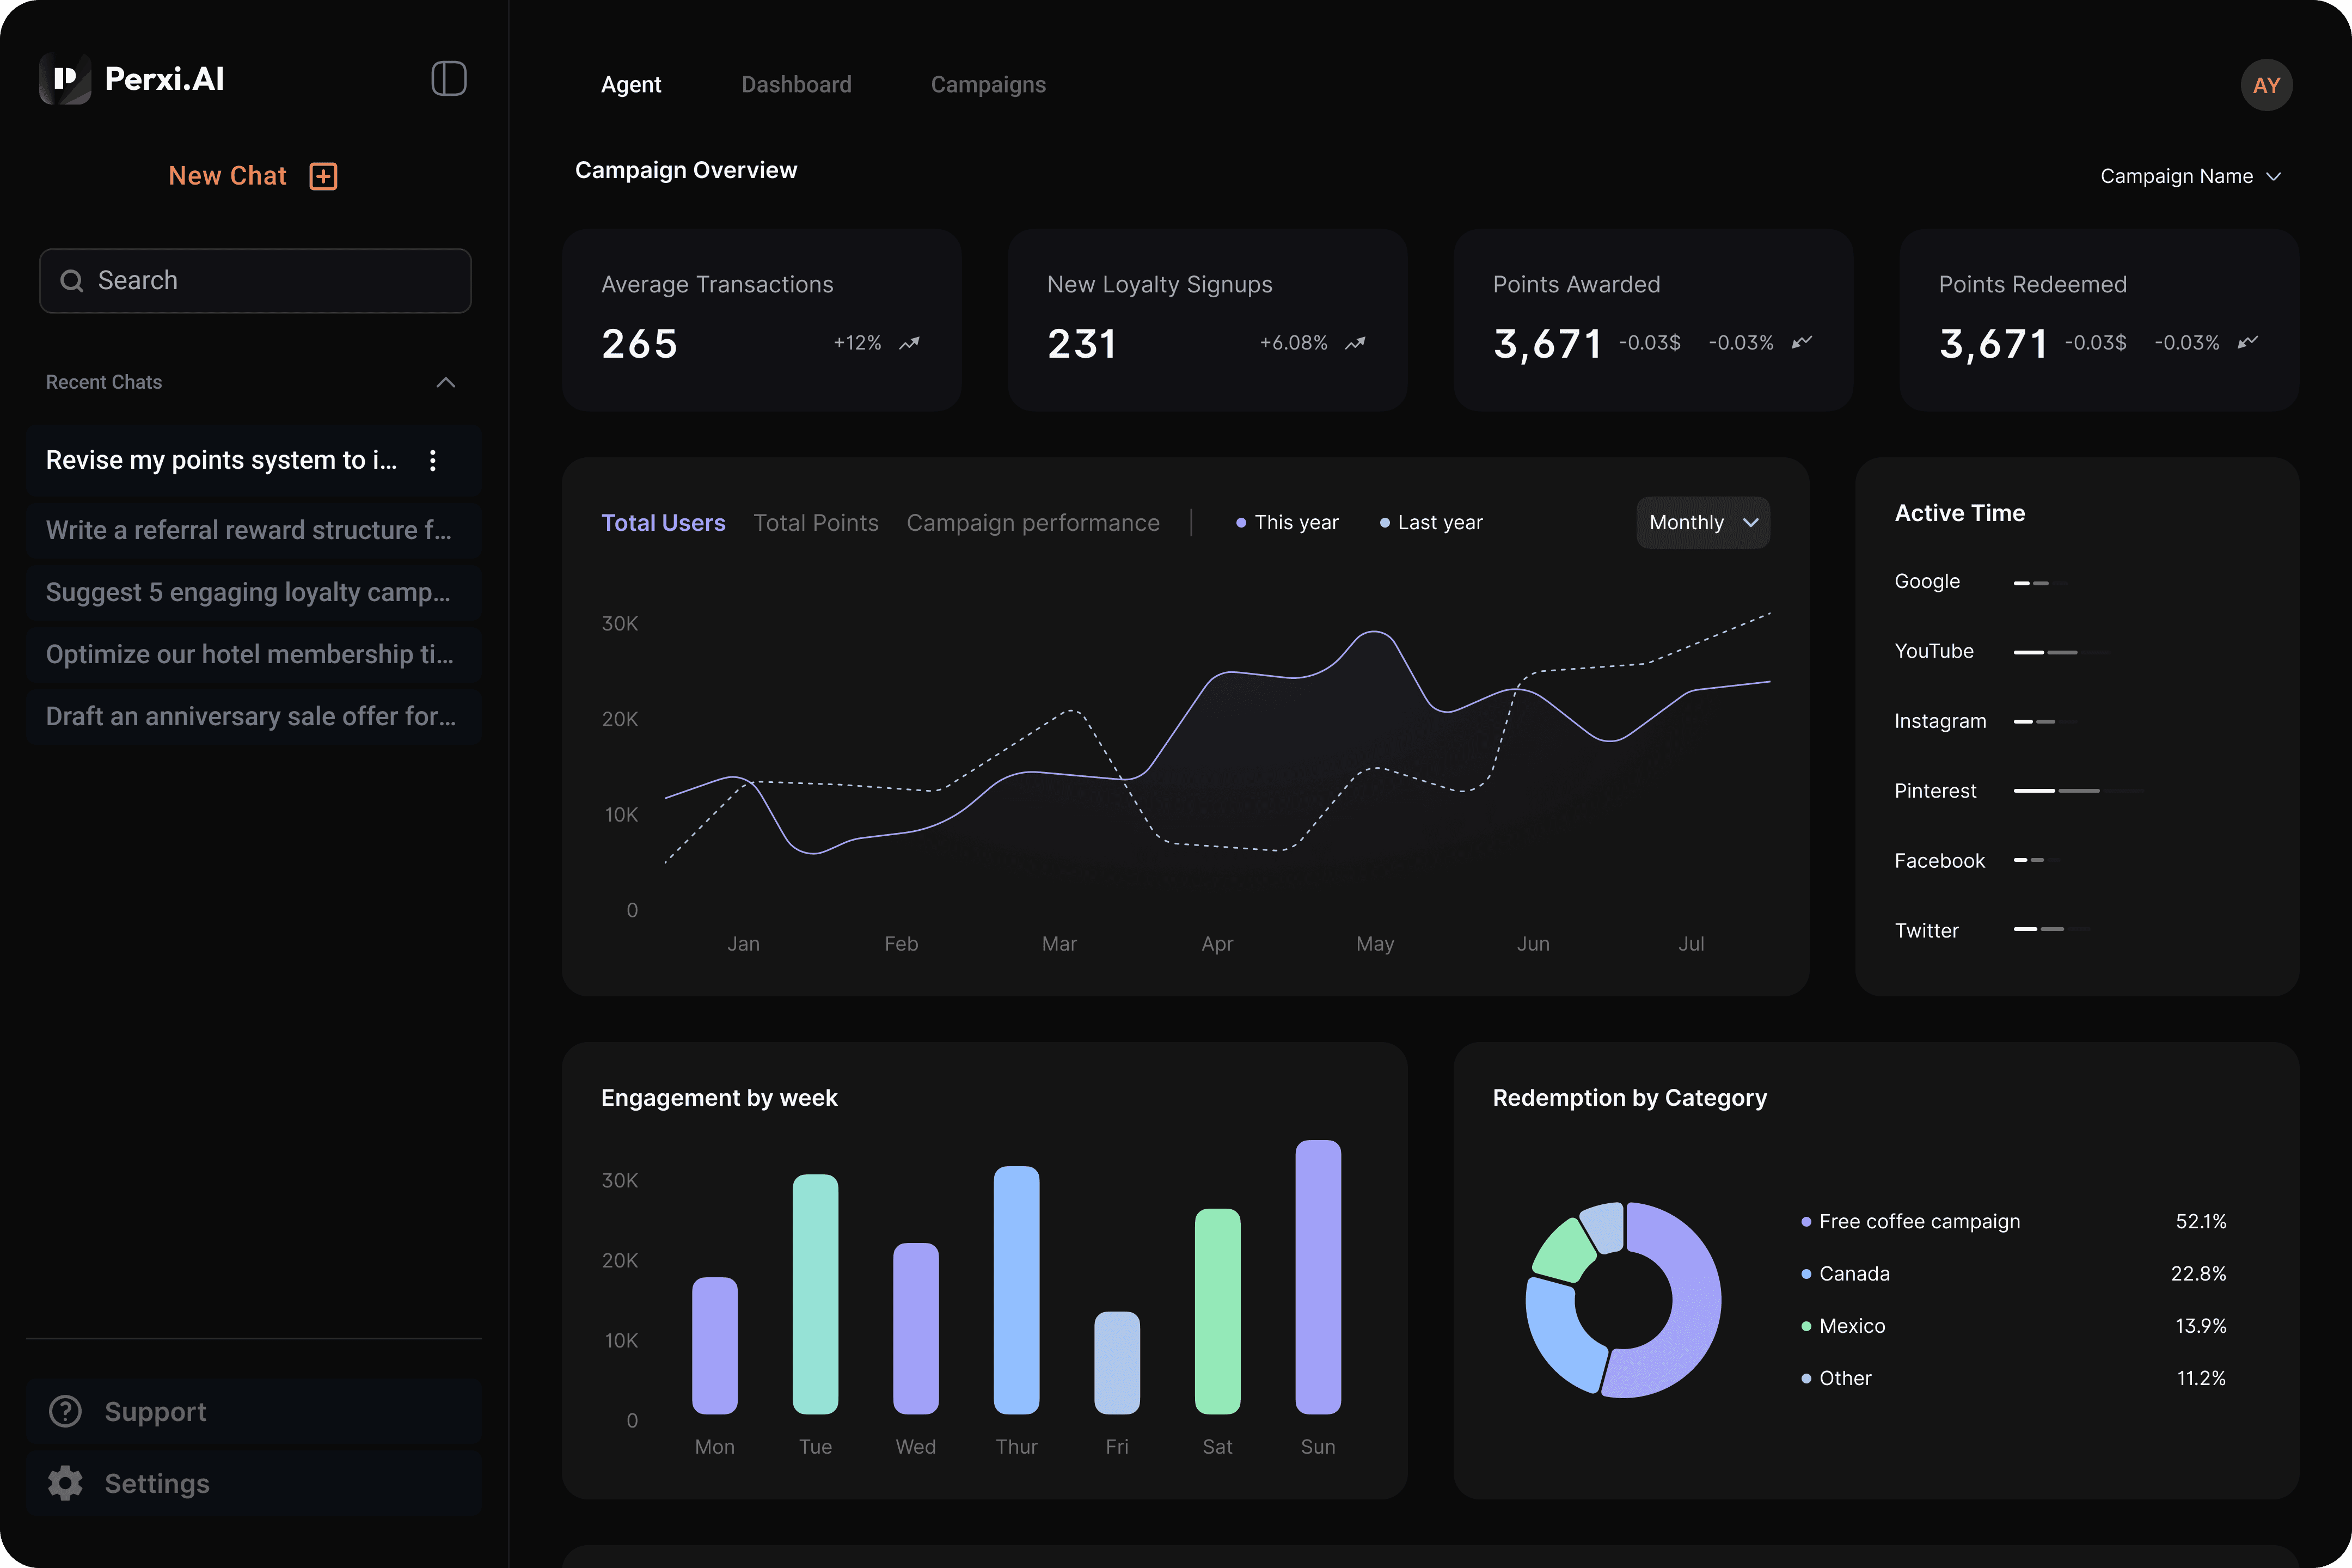Open Settings via the gear icon
Screen dimensions: 2352x1568
(66, 1483)
